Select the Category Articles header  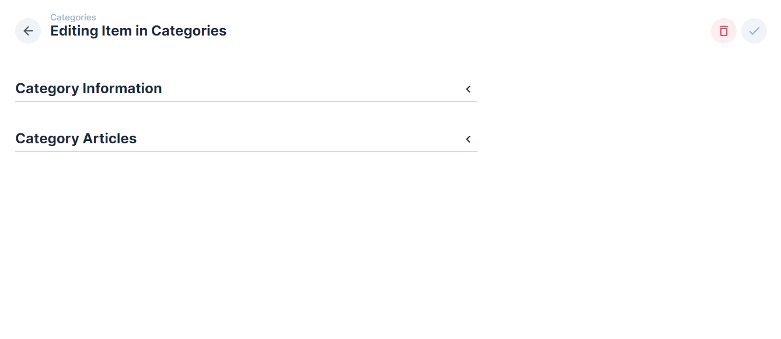coord(76,138)
